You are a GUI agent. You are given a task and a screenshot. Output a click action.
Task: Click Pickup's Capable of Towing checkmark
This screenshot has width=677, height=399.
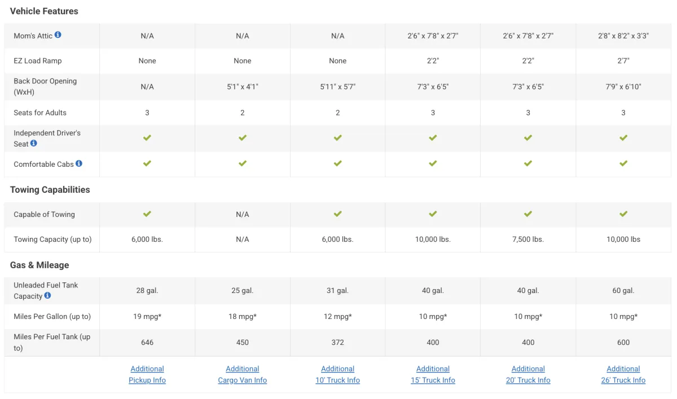pyautogui.click(x=147, y=214)
